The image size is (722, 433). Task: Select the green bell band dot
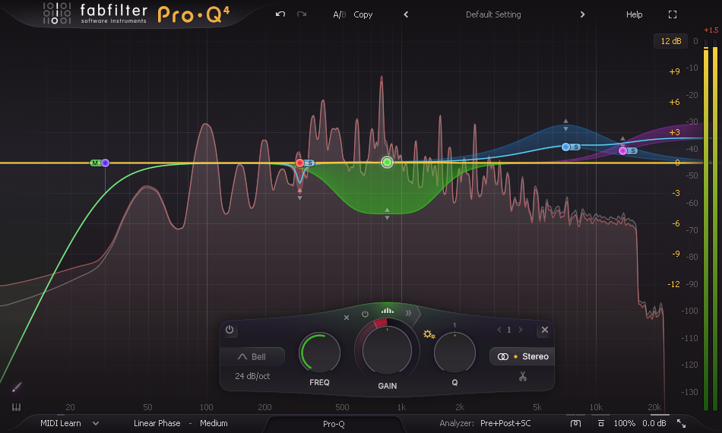point(388,162)
